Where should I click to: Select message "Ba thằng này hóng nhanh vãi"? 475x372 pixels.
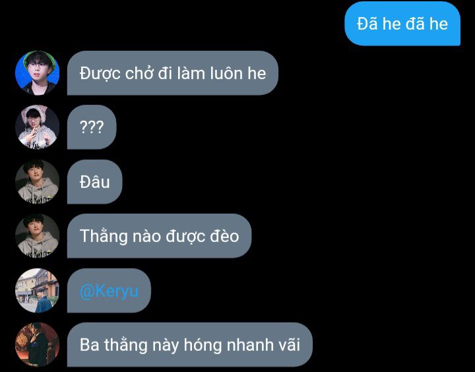click(189, 345)
